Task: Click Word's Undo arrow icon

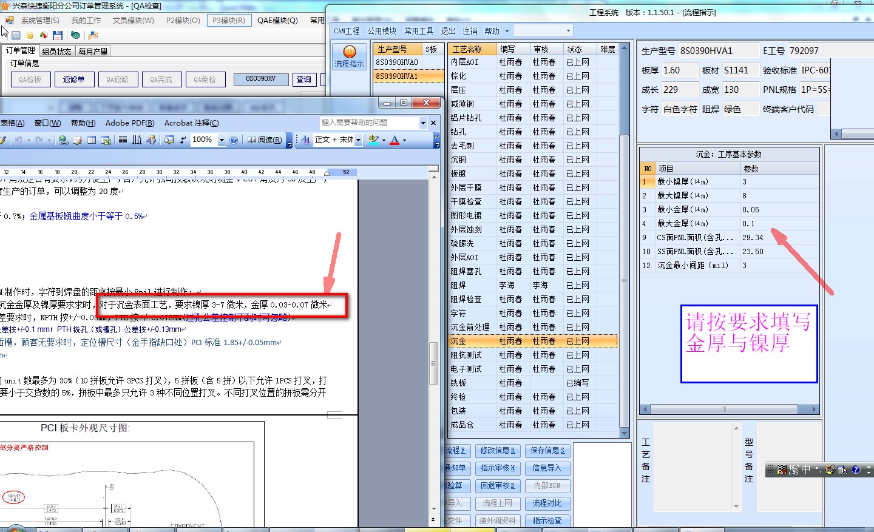Action: [x=19, y=140]
